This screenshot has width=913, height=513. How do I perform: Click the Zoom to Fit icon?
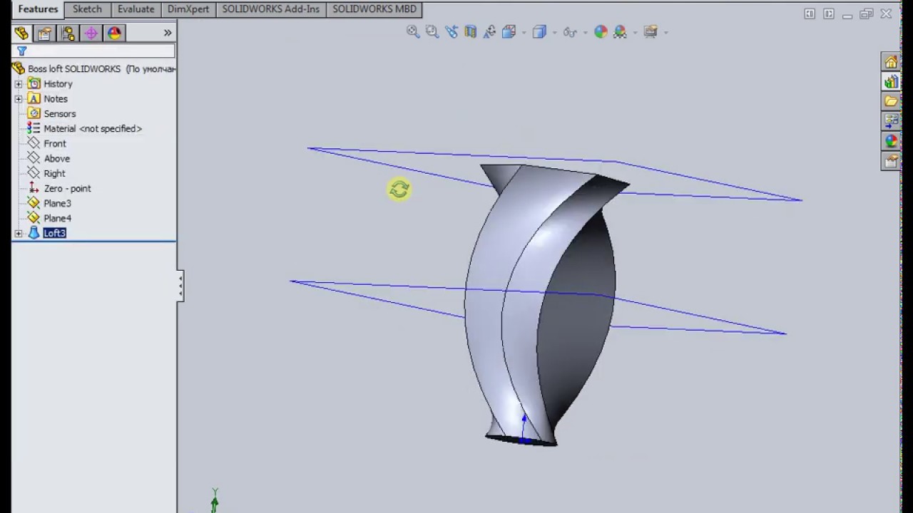413,31
